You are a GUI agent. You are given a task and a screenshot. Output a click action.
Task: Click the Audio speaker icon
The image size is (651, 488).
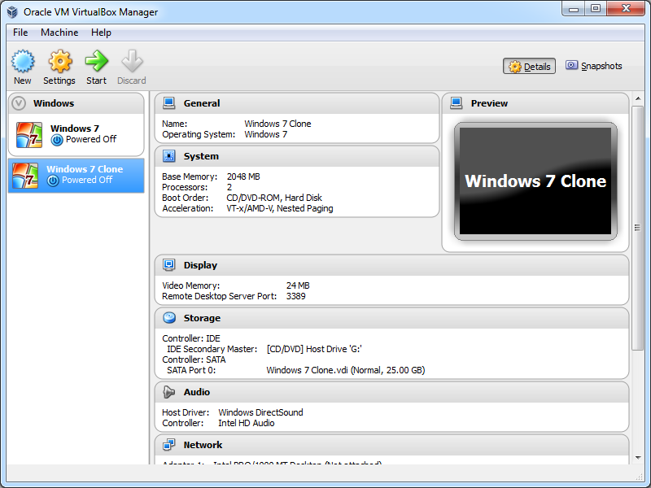click(169, 392)
